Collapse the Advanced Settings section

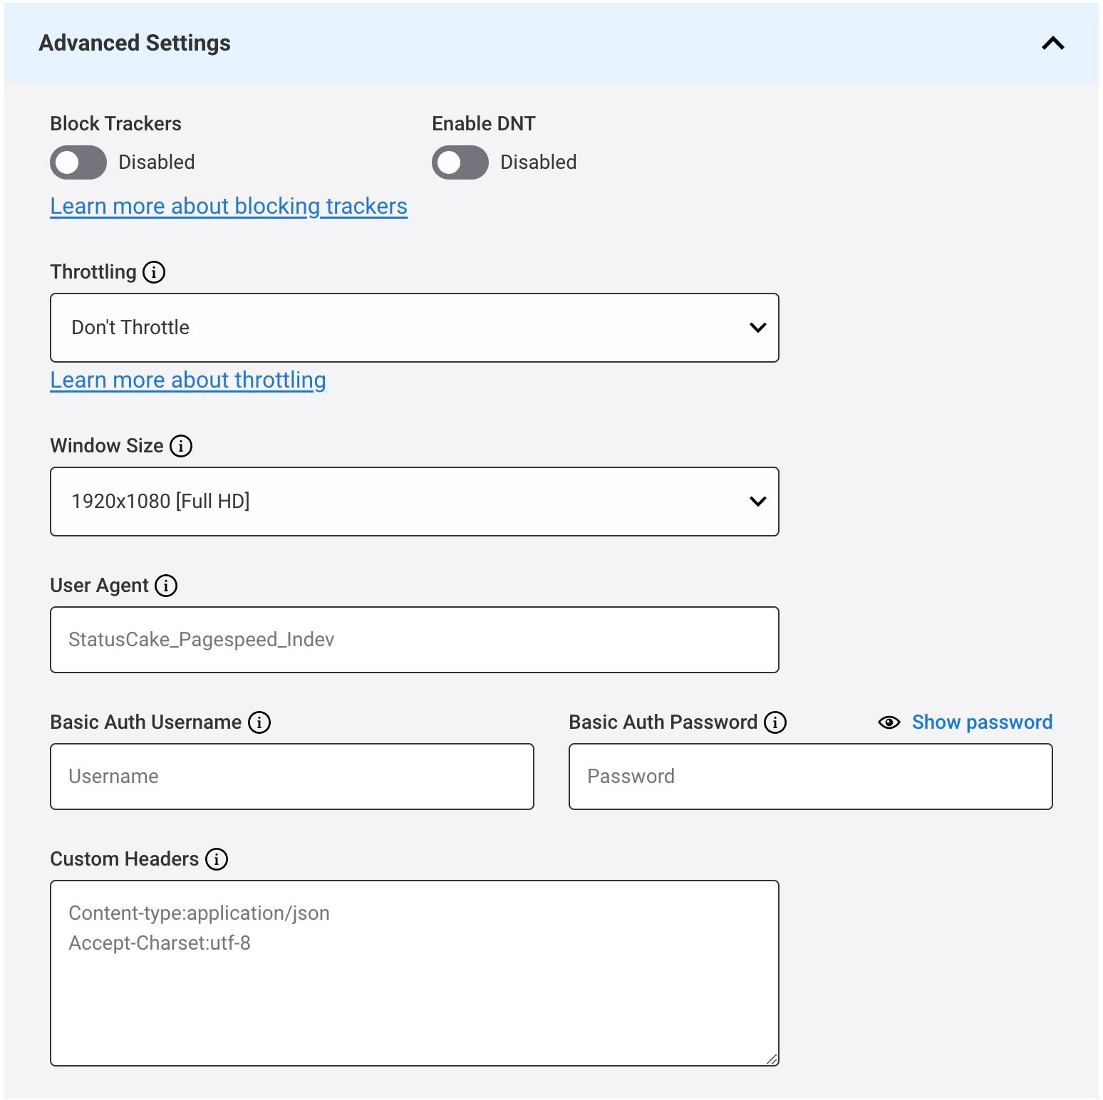point(1052,43)
